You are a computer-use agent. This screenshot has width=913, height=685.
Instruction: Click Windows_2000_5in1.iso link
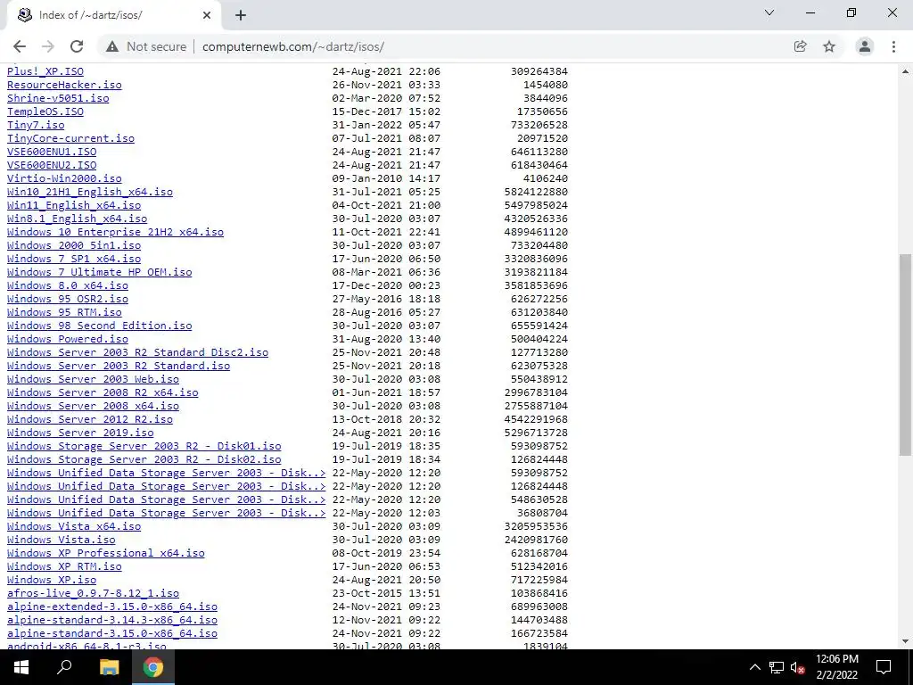coord(74,245)
